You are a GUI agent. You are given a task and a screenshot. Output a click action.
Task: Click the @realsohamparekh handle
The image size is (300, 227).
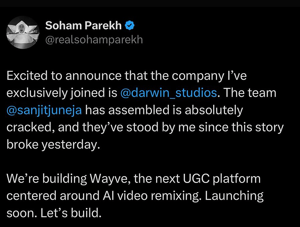click(x=94, y=40)
